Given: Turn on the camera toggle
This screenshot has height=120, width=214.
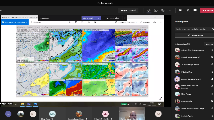Looking at the screenshot, I should [181, 10].
